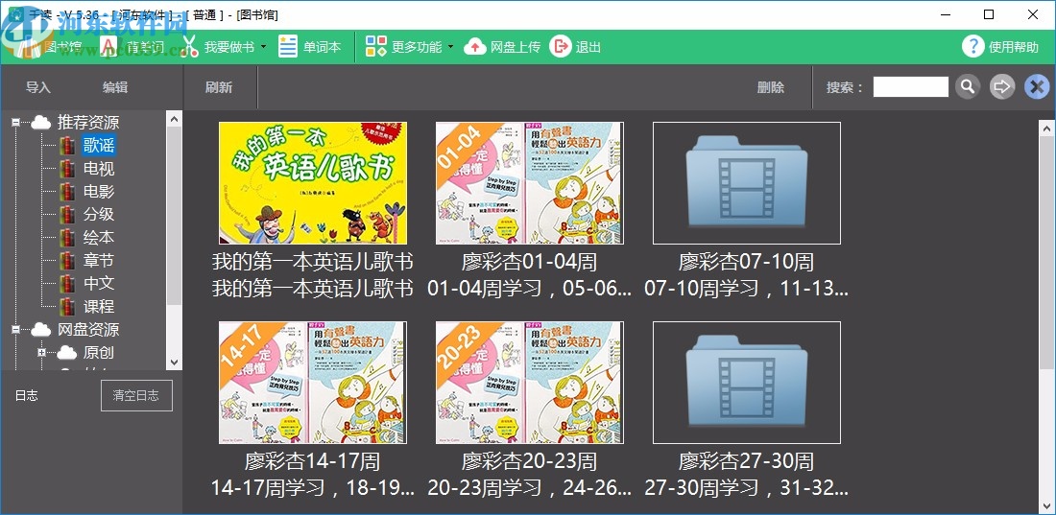
Task: Open the 我要做书 scissors icon
Action: 191,46
